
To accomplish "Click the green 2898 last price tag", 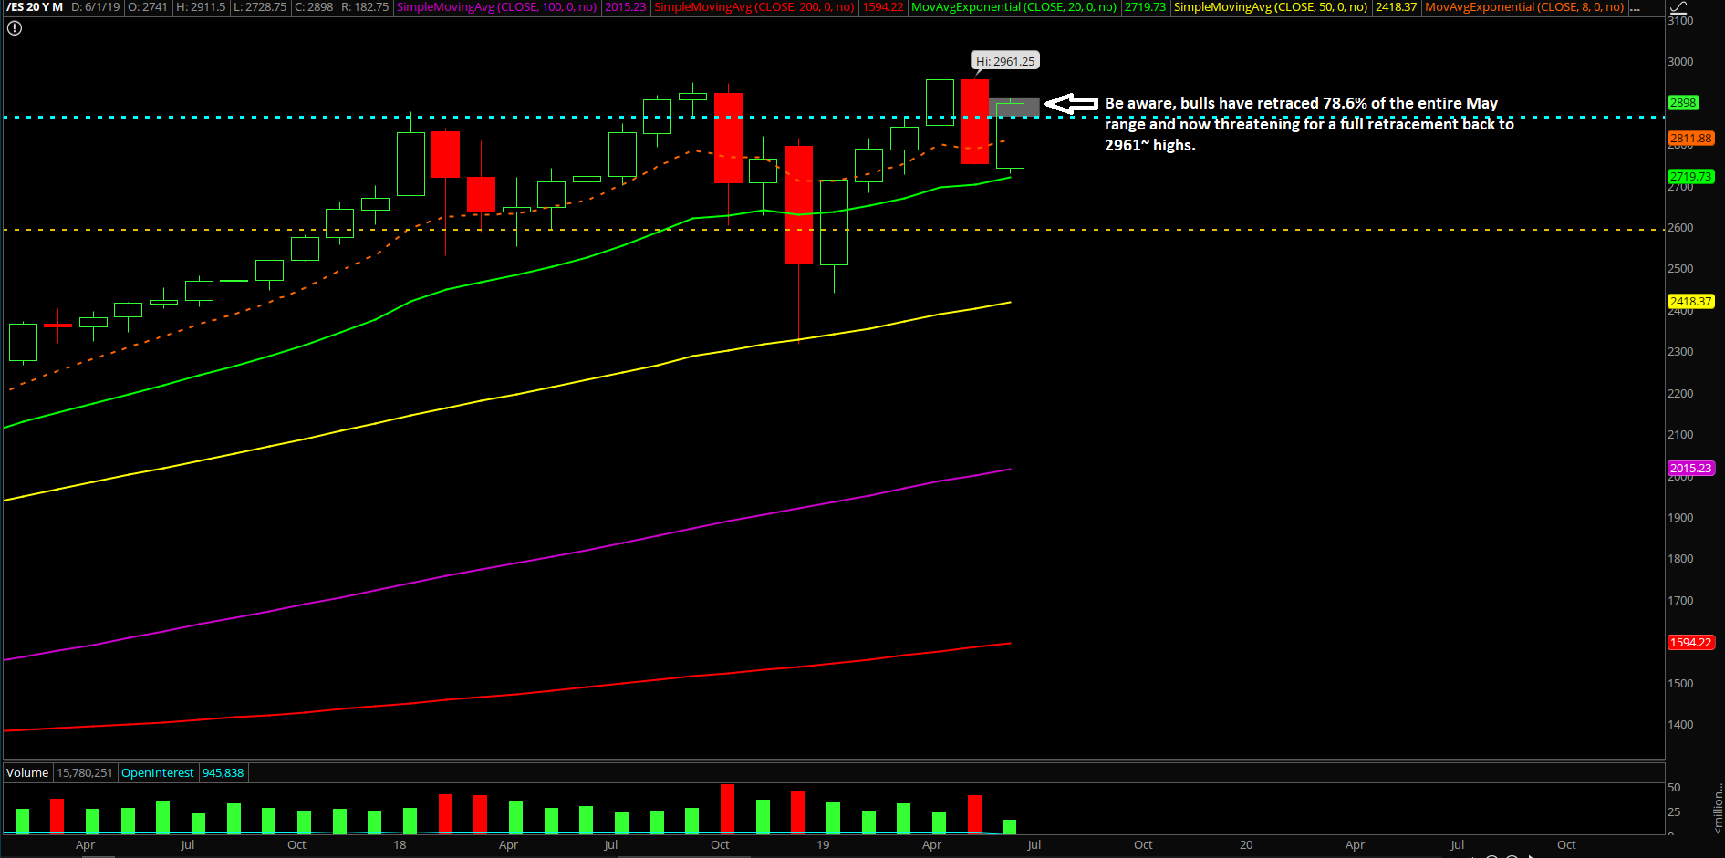I will [1683, 103].
